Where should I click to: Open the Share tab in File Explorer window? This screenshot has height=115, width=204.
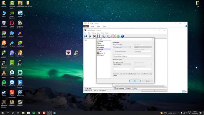(x=98, y=26)
